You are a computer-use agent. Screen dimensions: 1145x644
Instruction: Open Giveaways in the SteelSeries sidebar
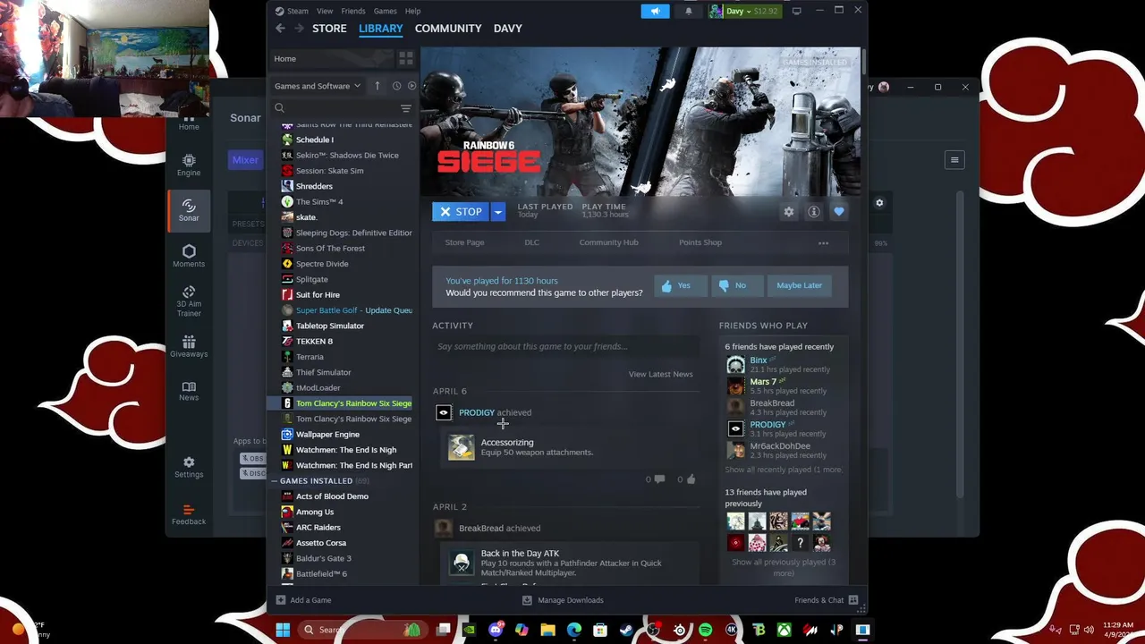click(x=189, y=346)
